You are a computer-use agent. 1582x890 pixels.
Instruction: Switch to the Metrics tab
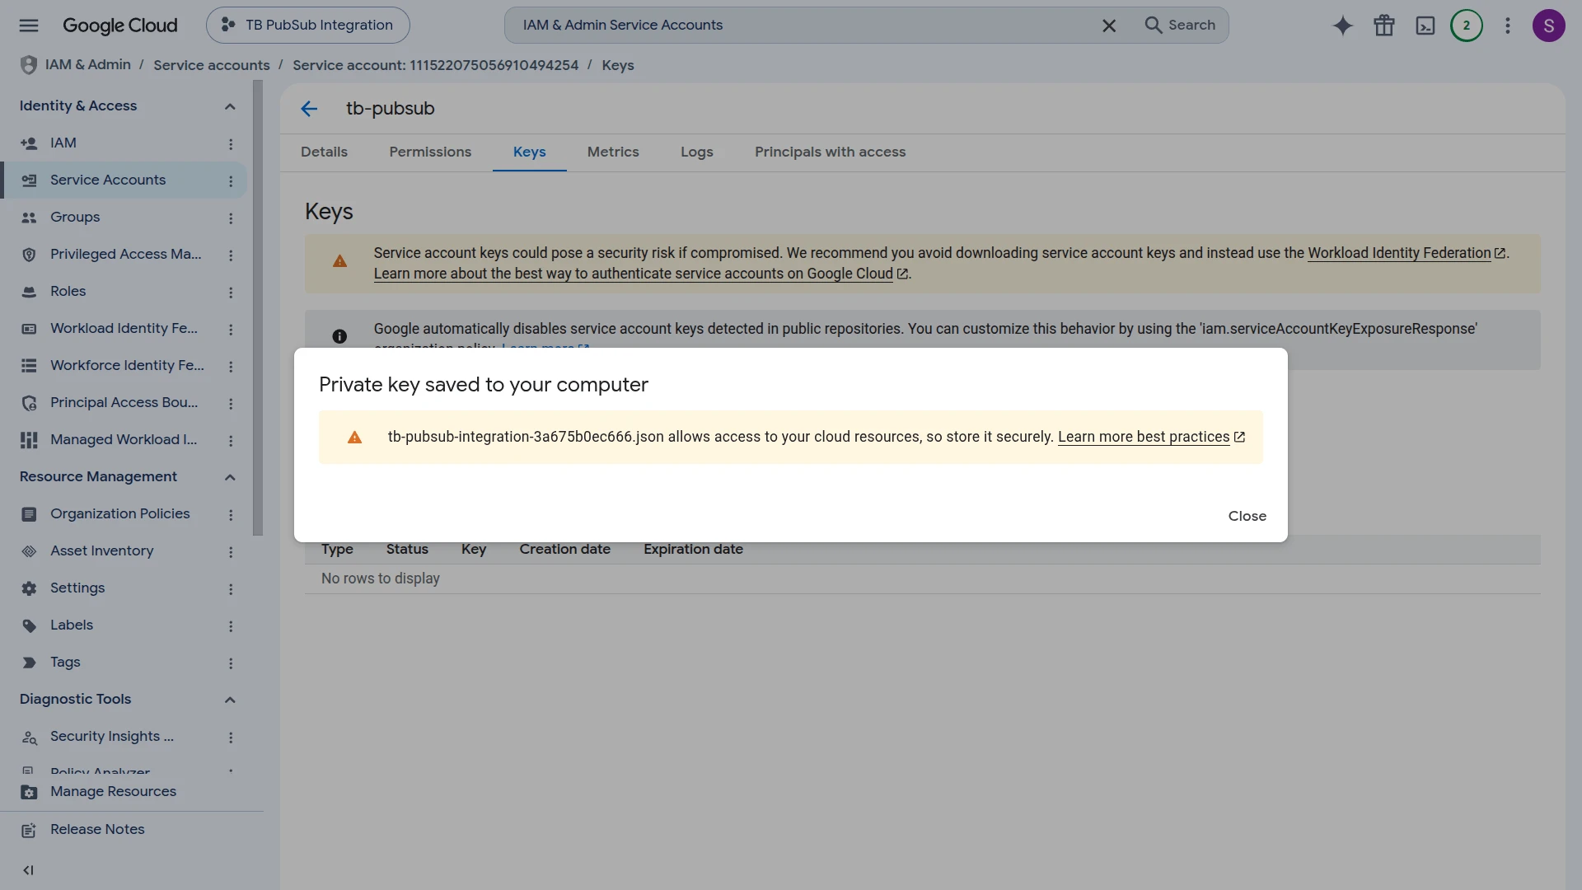tap(613, 152)
